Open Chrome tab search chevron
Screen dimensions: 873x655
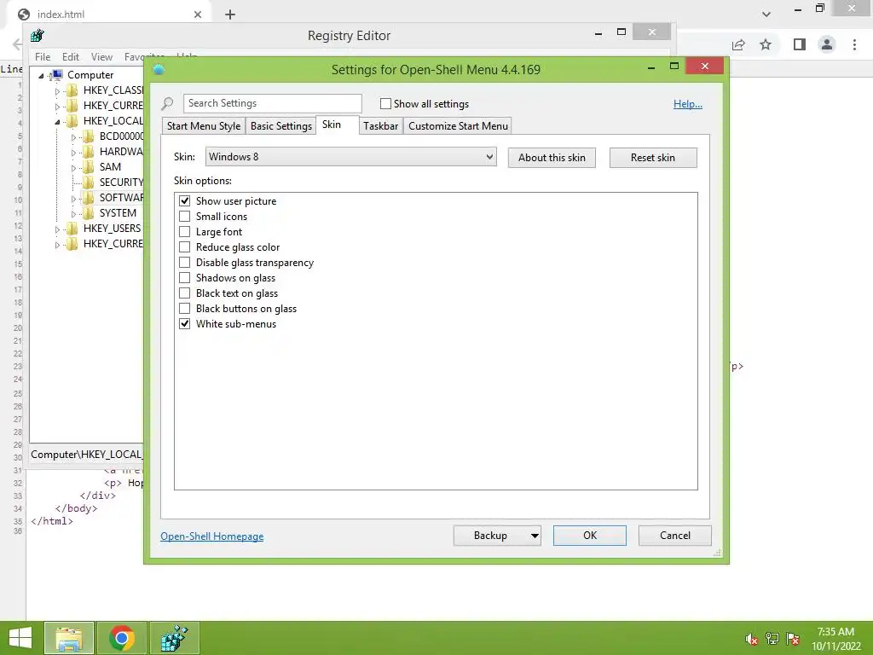click(766, 14)
